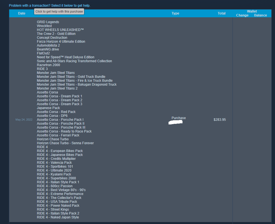Screen dimensions: 275x224
Task: Click the Purchase type label
Action: (x=179, y=118)
